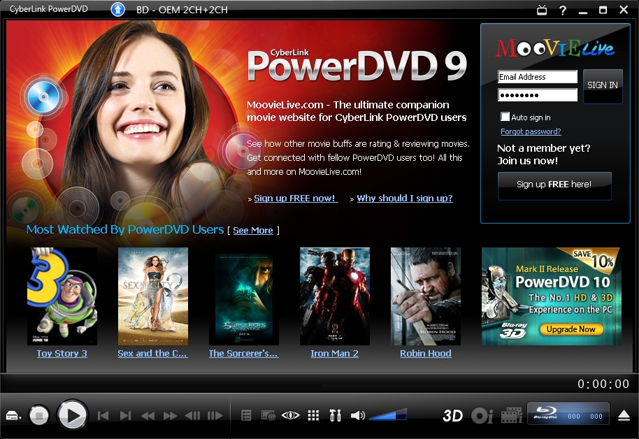Screen dimensions: 639x439
Task: Mute audio with the speaker icon
Action: coord(358,415)
